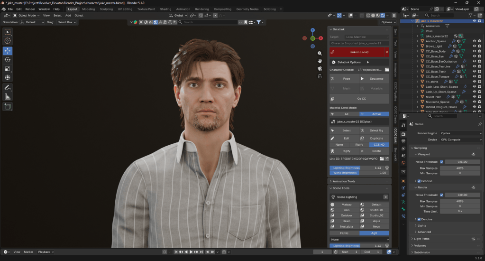This screenshot has height=261, width=485.
Task: Click the Go CC button
Action: 359,98
